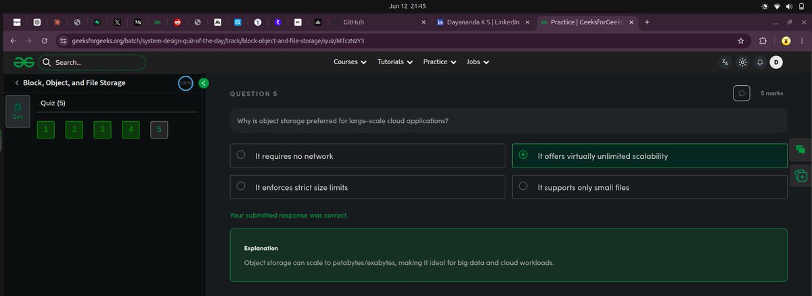Select 'It enforces strict size limits' option
Viewport: 812px width, 296px height.
click(x=367, y=187)
